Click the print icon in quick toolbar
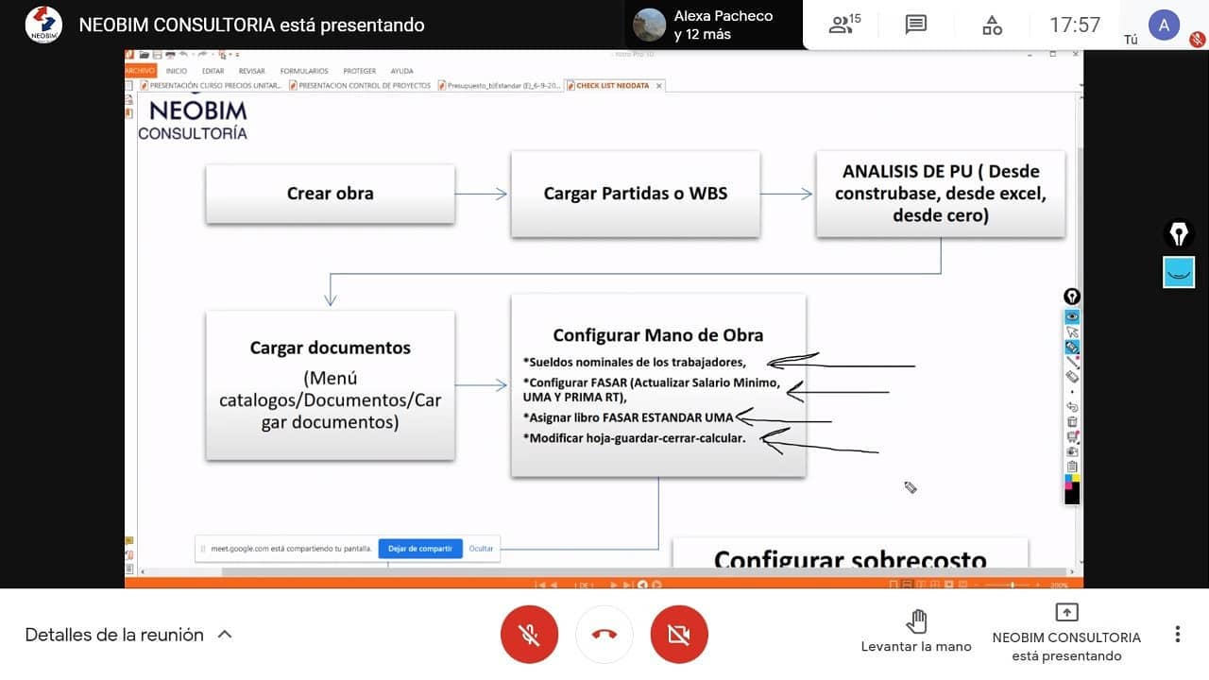 [x=170, y=55]
